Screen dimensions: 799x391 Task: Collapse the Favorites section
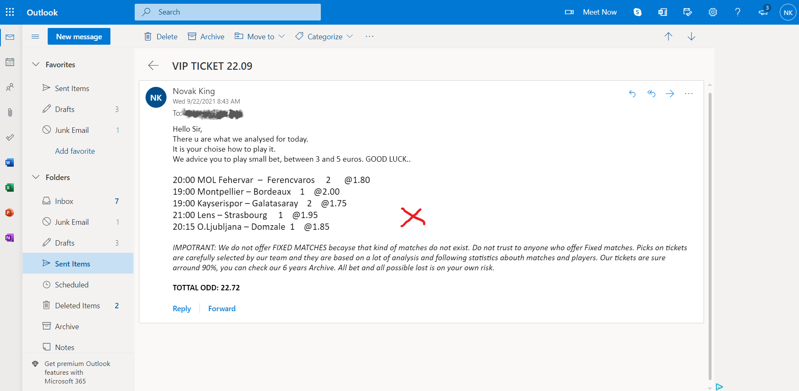coord(36,64)
